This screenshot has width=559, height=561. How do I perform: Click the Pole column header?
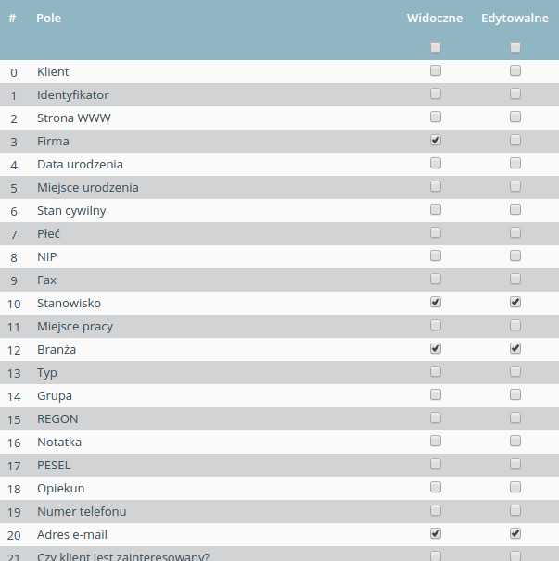[49, 18]
